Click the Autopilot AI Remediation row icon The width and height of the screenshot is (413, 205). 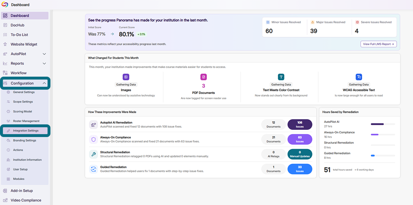(x=94, y=124)
